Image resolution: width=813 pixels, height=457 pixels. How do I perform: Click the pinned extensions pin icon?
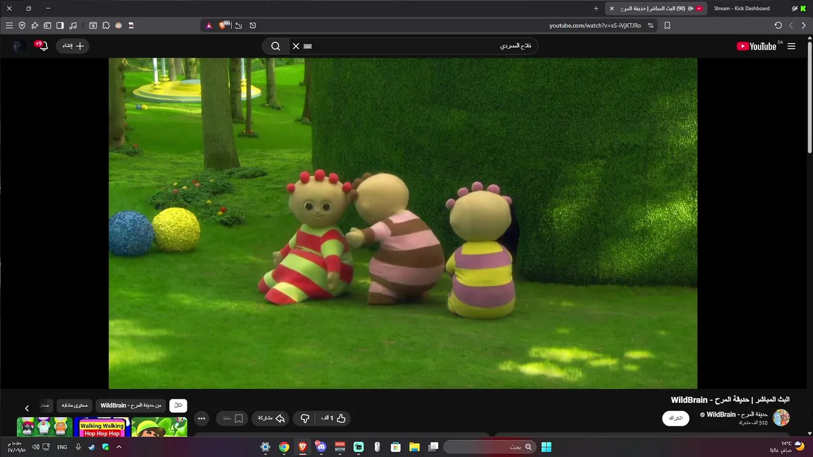point(34,25)
